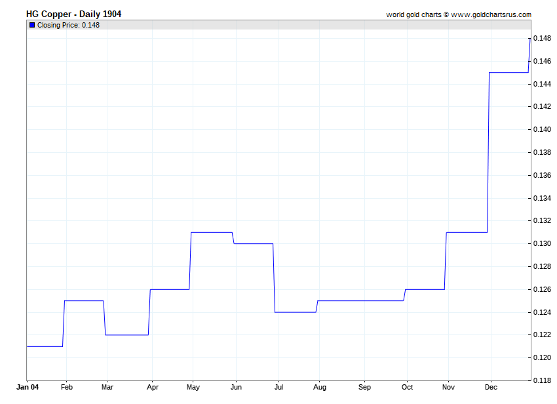
Task: Click the May plateau at the 0.131 level
Action: 211,232
